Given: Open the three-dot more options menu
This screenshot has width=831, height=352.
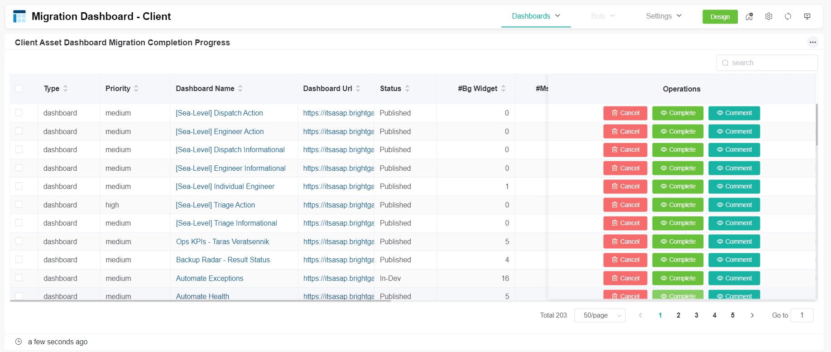Looking at the screenshot, I should pos(813,42).
